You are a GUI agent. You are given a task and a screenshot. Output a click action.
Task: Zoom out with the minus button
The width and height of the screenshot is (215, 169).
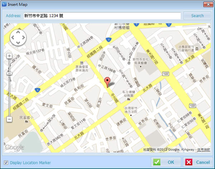pyautogui.click(x=9, y=119)
